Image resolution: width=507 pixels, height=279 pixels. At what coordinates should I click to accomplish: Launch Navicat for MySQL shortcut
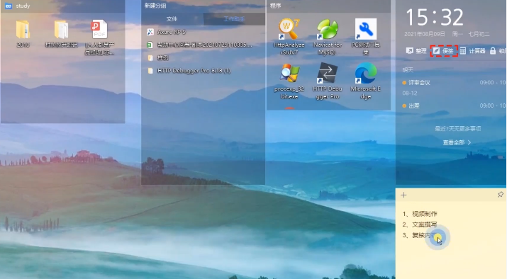point(327,37)
